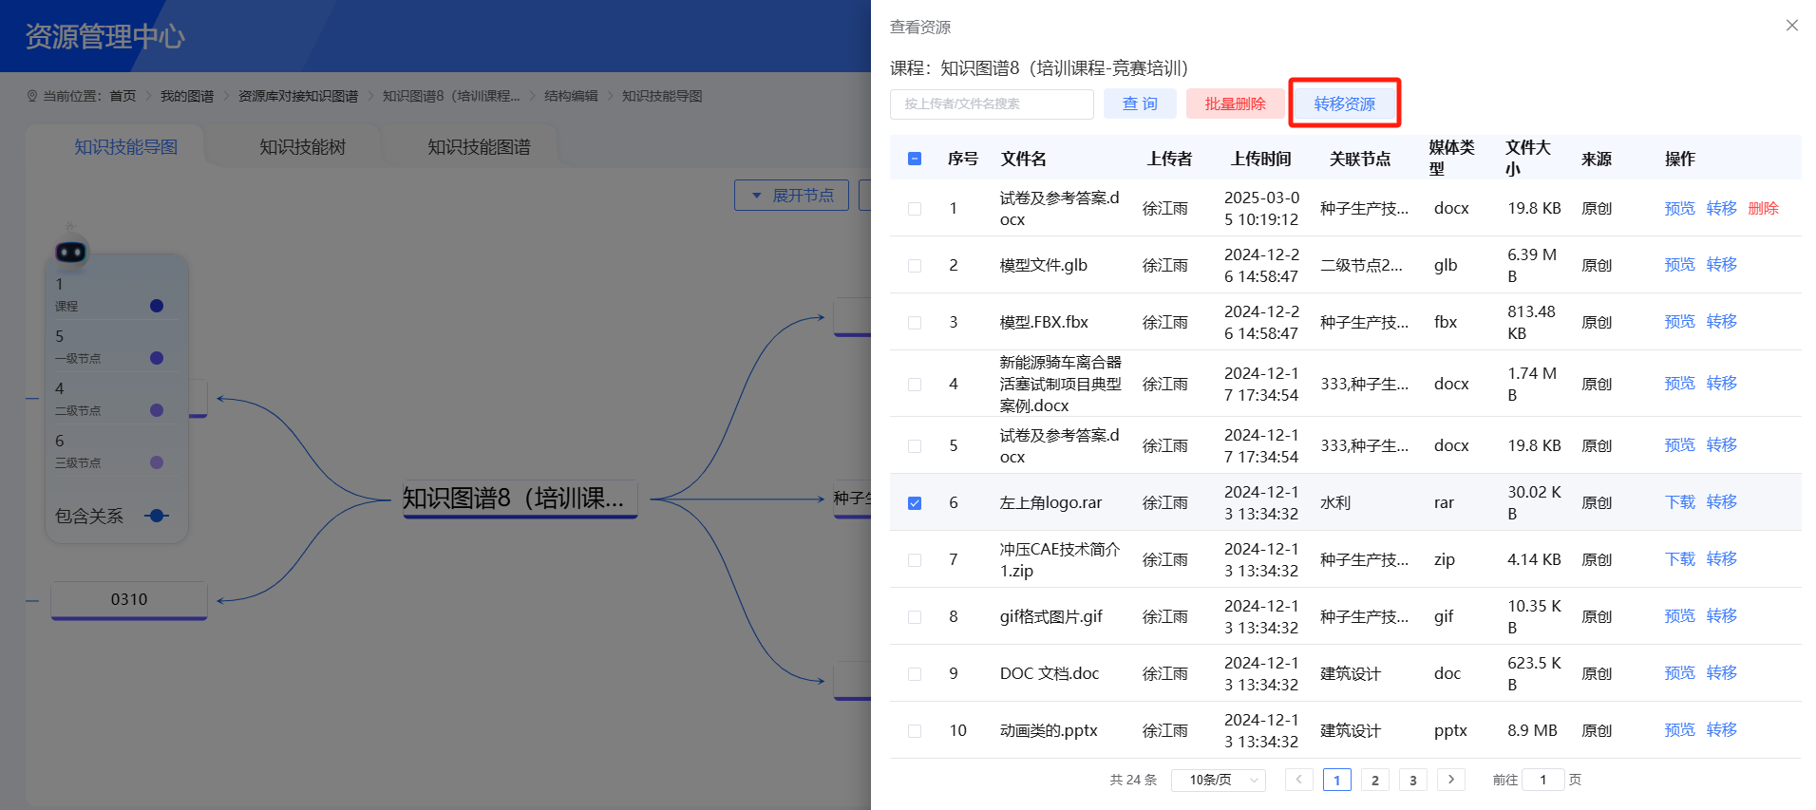Preview DOC 文档.doc

[1679, 672]
